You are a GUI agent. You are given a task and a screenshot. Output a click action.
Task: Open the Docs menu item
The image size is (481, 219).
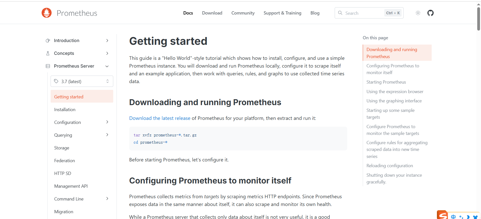click(188, 13)
